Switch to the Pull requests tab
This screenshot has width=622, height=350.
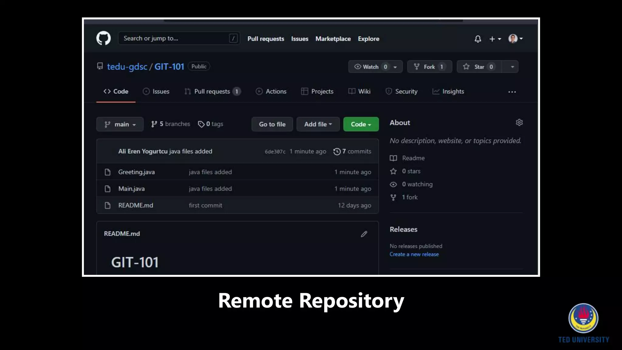click(212, 91)
